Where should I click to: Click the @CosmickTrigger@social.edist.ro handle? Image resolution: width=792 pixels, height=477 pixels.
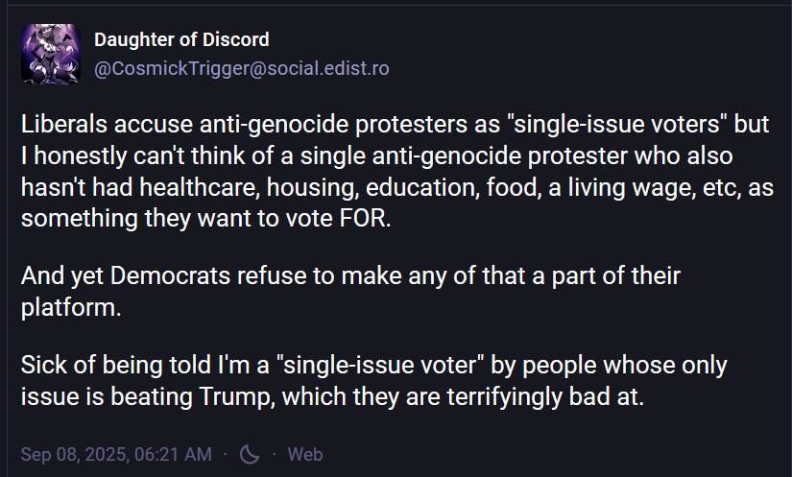point(241,69)
